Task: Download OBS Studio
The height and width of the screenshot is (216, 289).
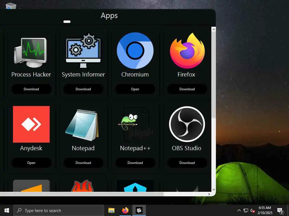Action: pyautogui.click(x=187, y=163)
